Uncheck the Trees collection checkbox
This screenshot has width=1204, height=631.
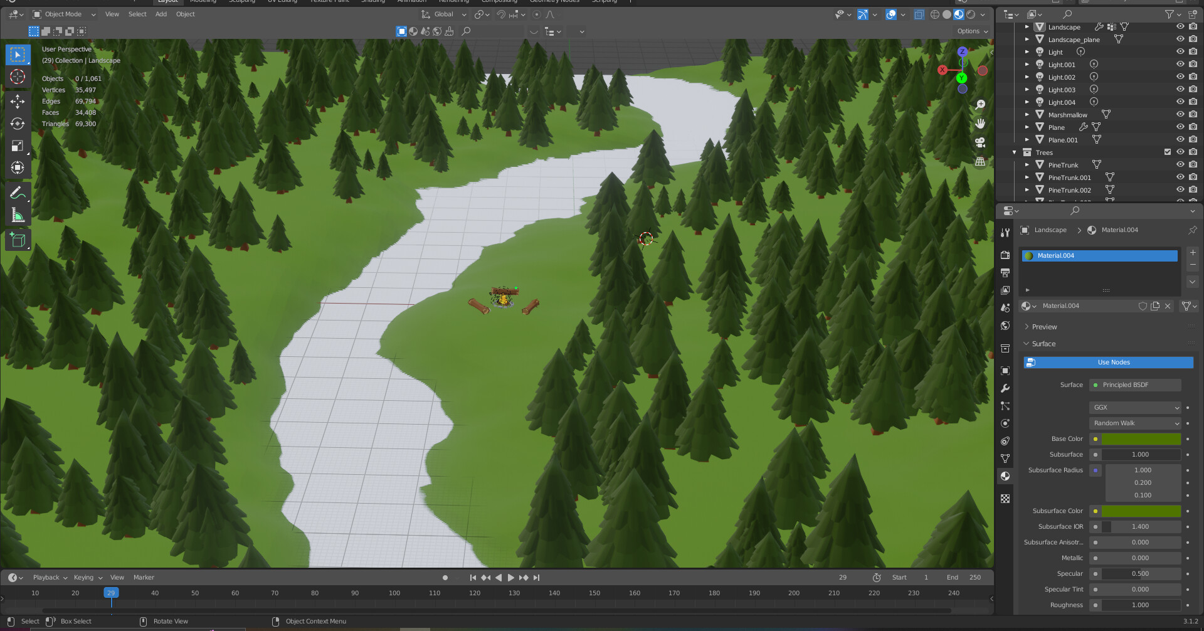[1167, 152]
